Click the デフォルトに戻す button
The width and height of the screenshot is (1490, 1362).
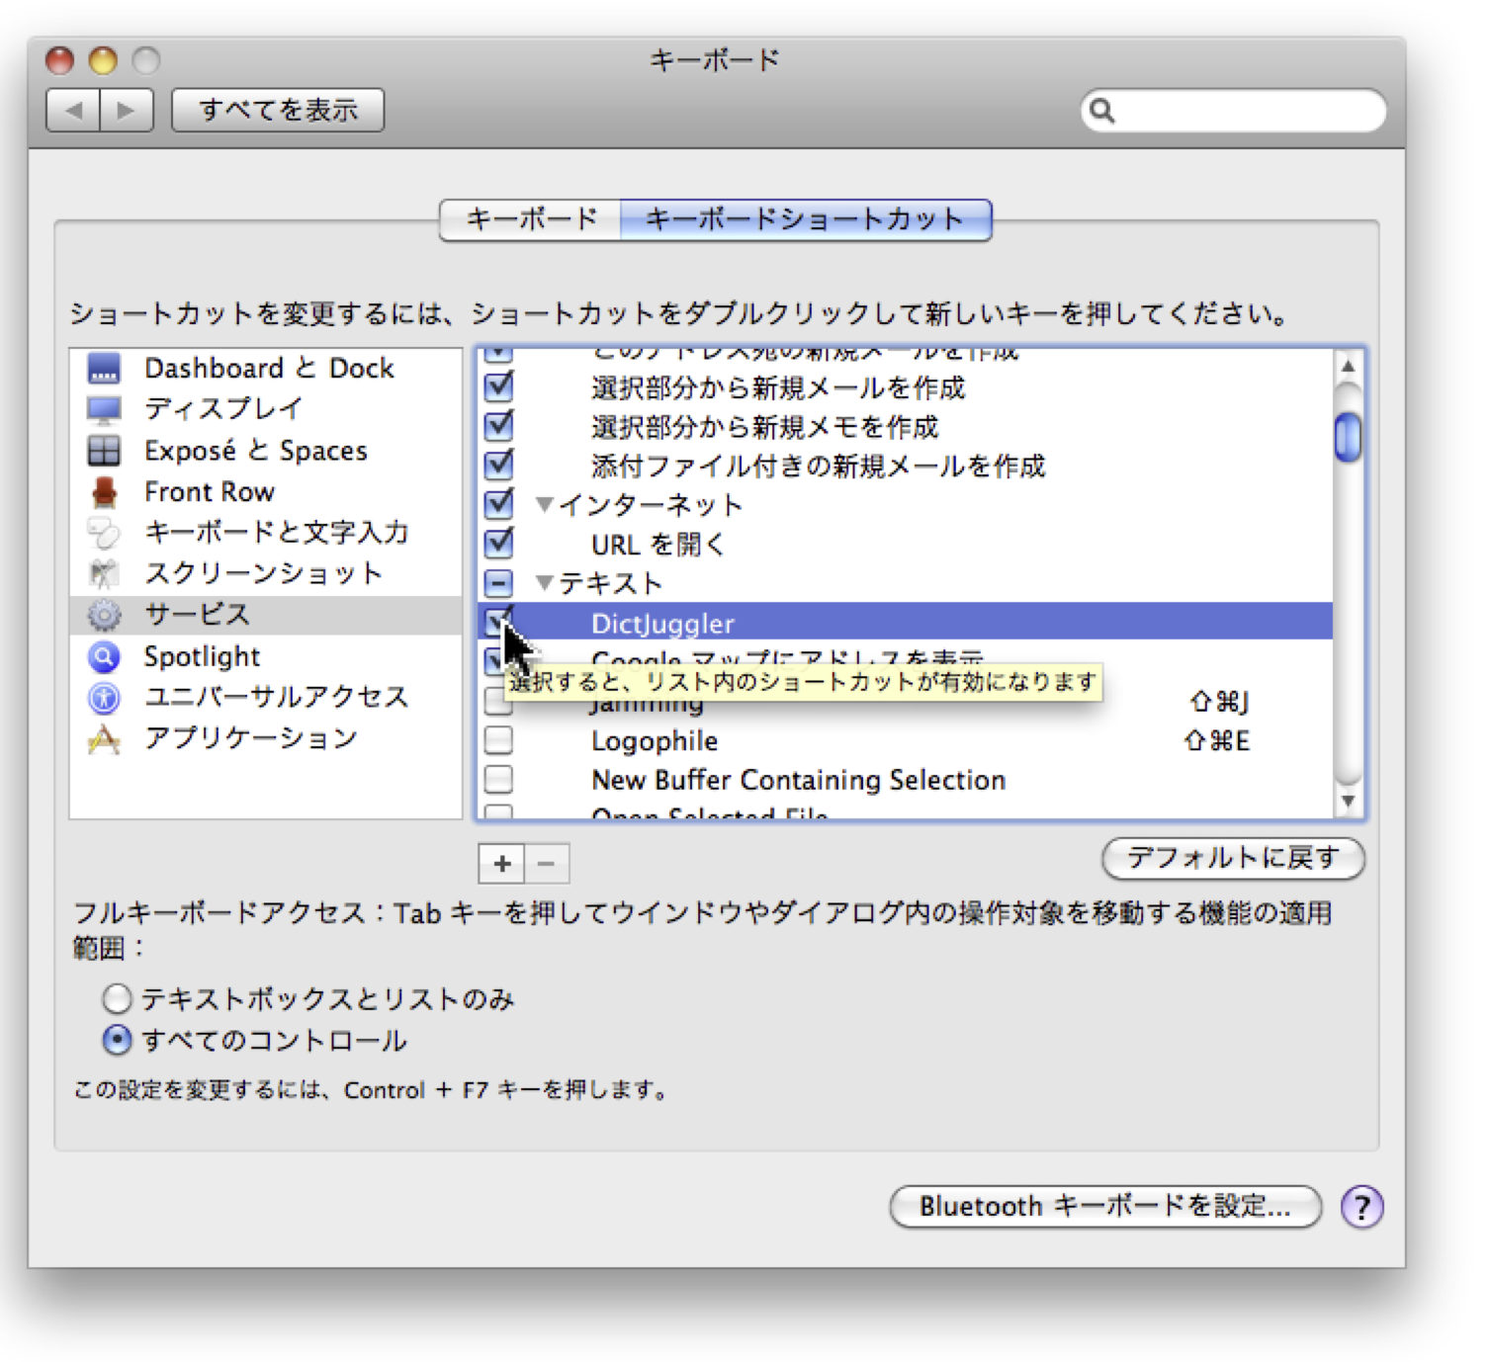click(1232, 858)
